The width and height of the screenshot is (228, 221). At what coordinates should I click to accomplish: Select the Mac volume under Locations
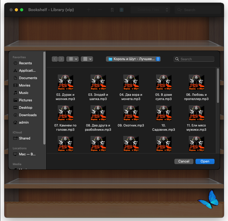[x=27, y=154]
